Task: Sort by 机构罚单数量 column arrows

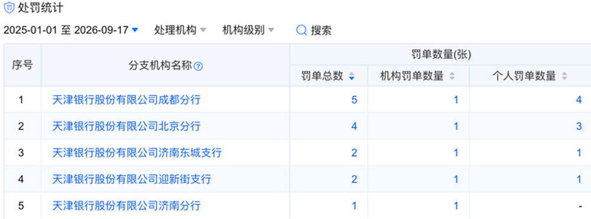Action: [452, 76]
